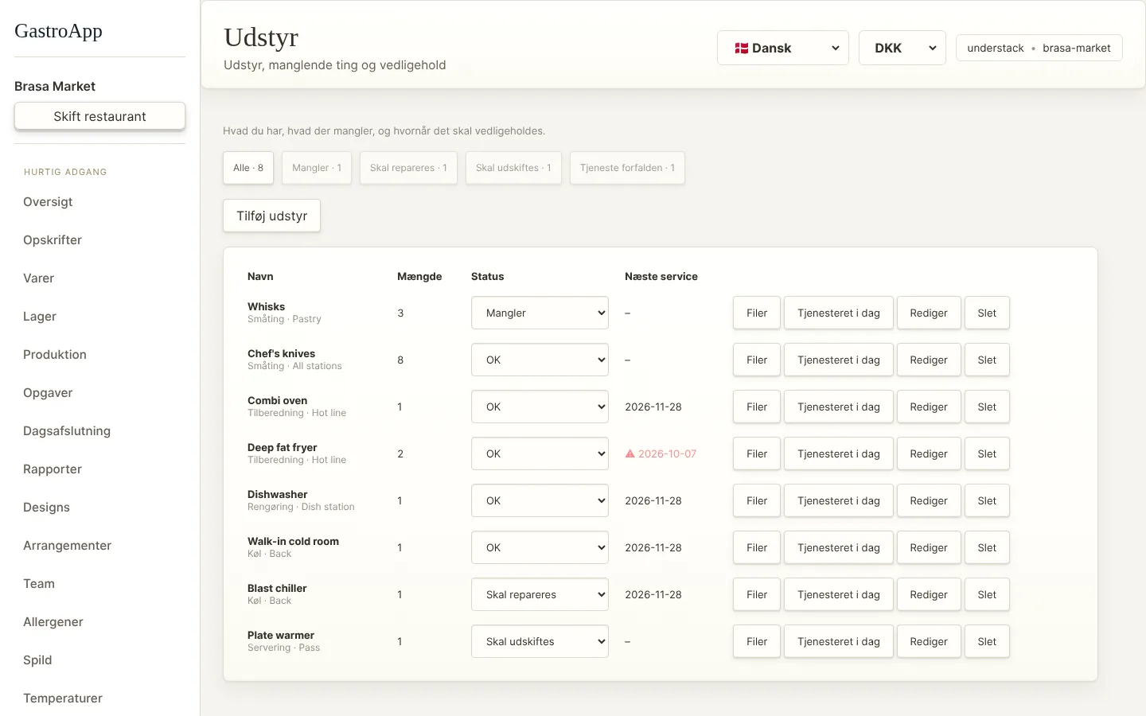Click the understack · brasa-market badge

(x=1039, y=48)
